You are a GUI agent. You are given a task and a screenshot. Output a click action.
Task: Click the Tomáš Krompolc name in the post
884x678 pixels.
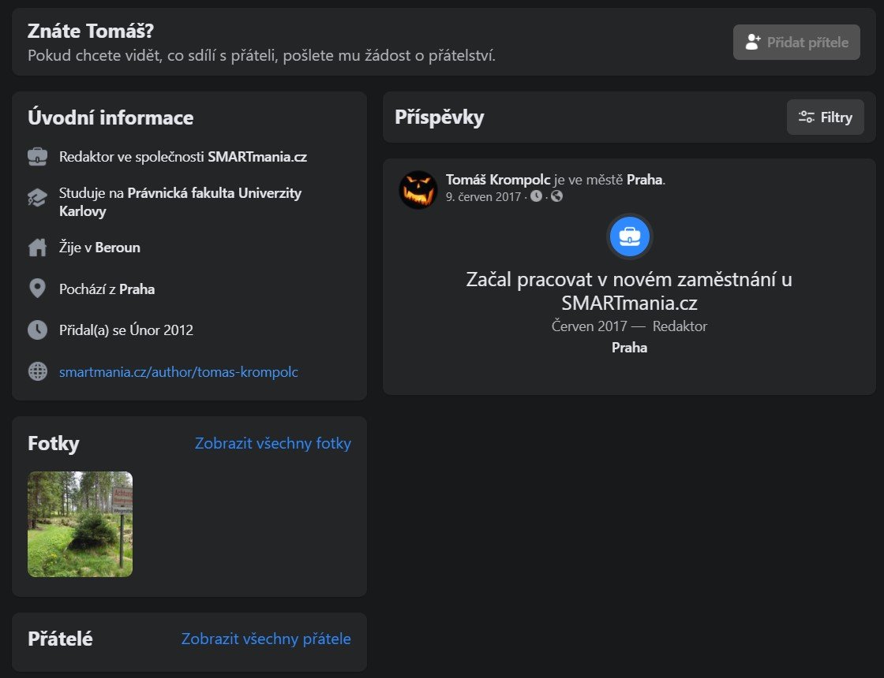498,180
